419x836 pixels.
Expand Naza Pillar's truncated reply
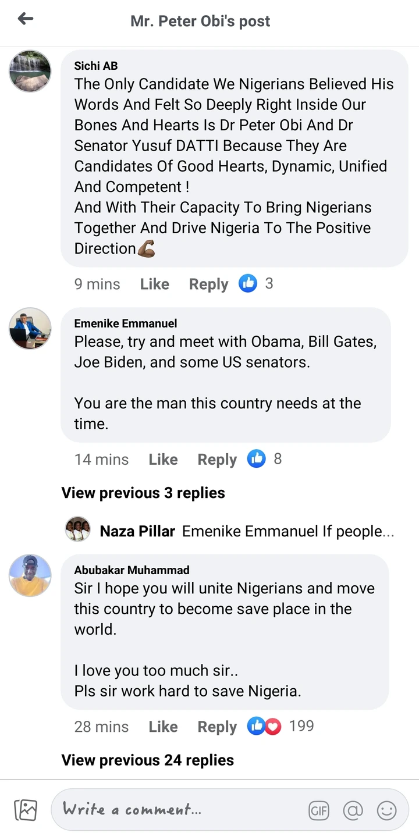[x=288, y=531]
